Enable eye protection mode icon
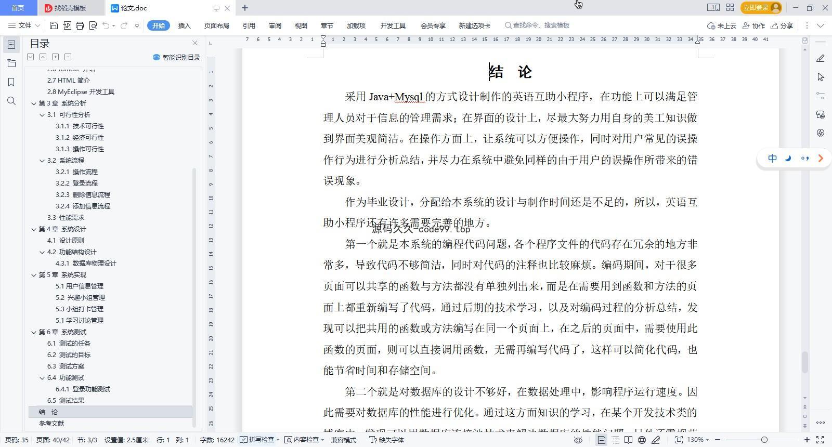Screen dimensions: 832x447 578,440
